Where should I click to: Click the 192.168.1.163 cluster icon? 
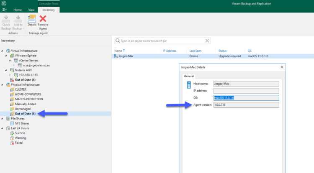16,75
